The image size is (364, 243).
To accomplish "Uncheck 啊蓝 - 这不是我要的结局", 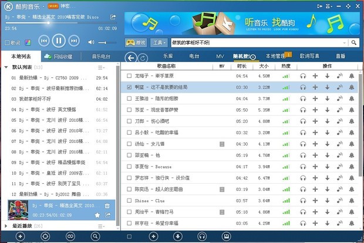I will point(129,87).
